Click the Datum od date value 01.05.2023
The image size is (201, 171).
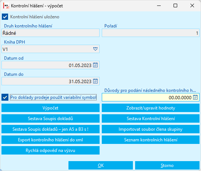click(x=80, y=66)
